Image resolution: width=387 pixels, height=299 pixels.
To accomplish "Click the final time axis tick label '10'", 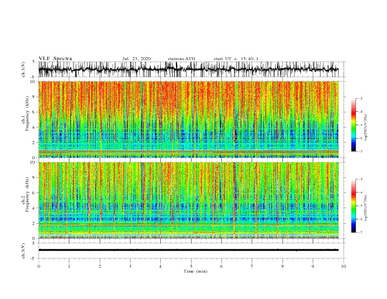I will pyautogui.click(x=344, y=266).
